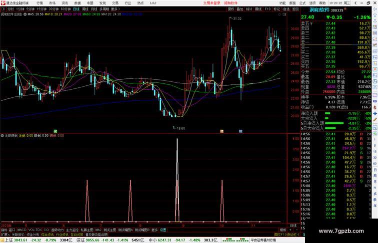Image resolution: width=378 pixels, height=243 pixels.
Task: Open the 资金分布 tab
Action: coord(33,235)
